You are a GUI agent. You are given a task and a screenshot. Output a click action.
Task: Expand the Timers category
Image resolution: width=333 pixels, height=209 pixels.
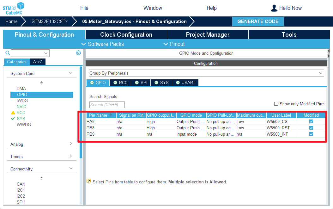(x=41, y=157)
